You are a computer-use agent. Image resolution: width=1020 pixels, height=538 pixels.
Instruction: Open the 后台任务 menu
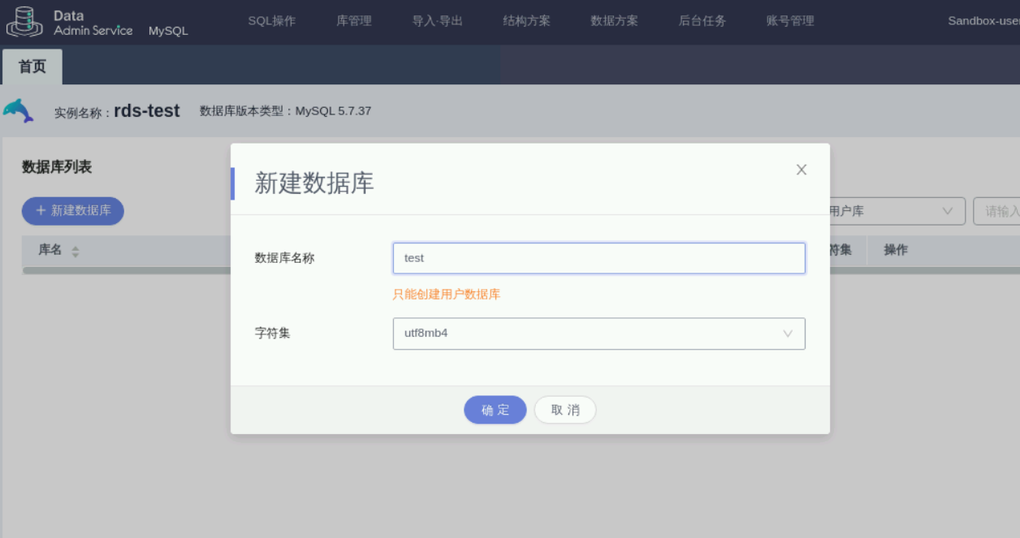702,21
